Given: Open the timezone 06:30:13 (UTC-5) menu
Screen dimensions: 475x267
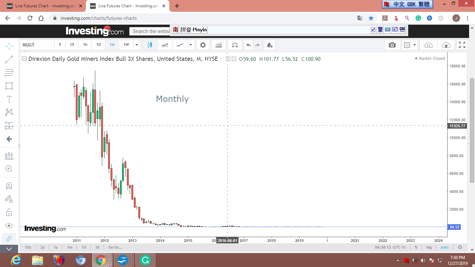Looking at the screenshot, I should tap(391, 247).
